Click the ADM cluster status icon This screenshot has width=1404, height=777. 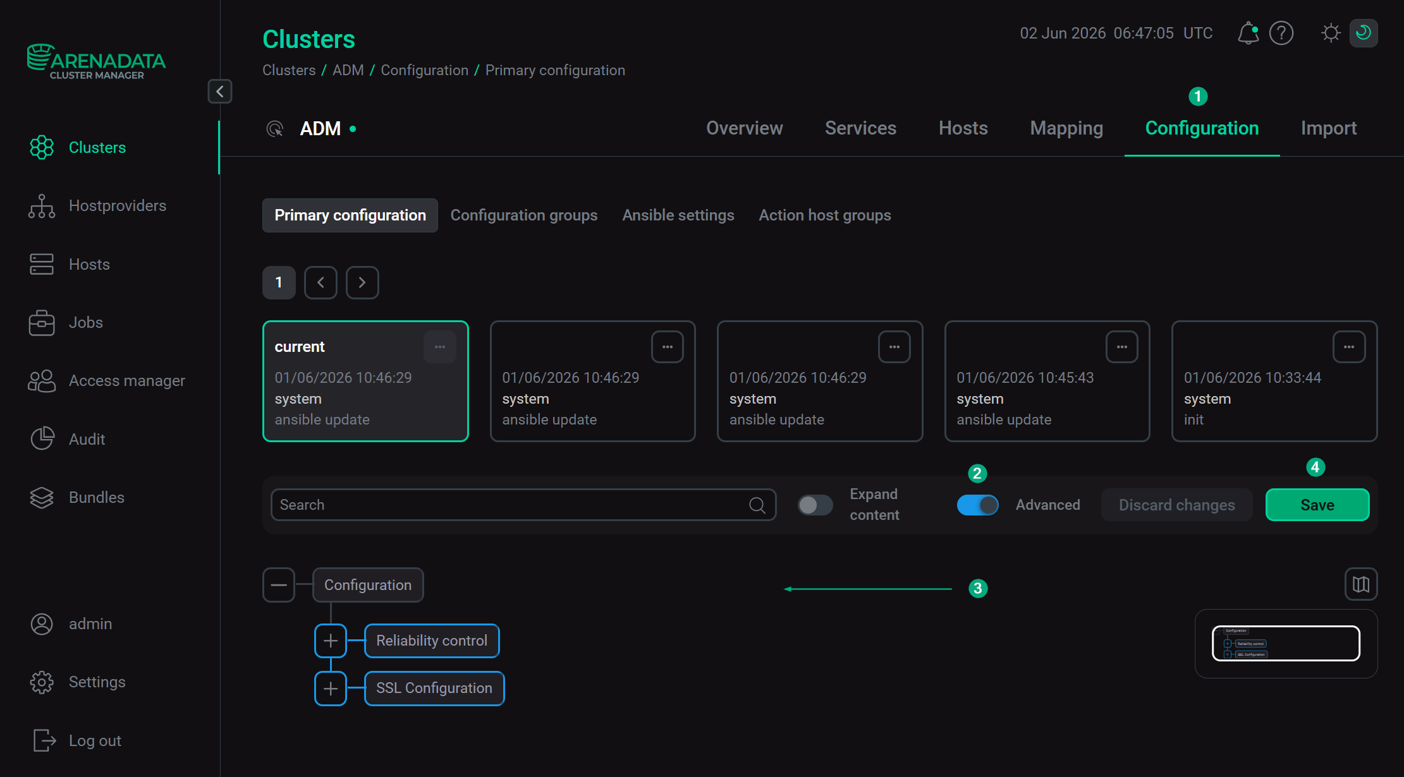(274, 129)
